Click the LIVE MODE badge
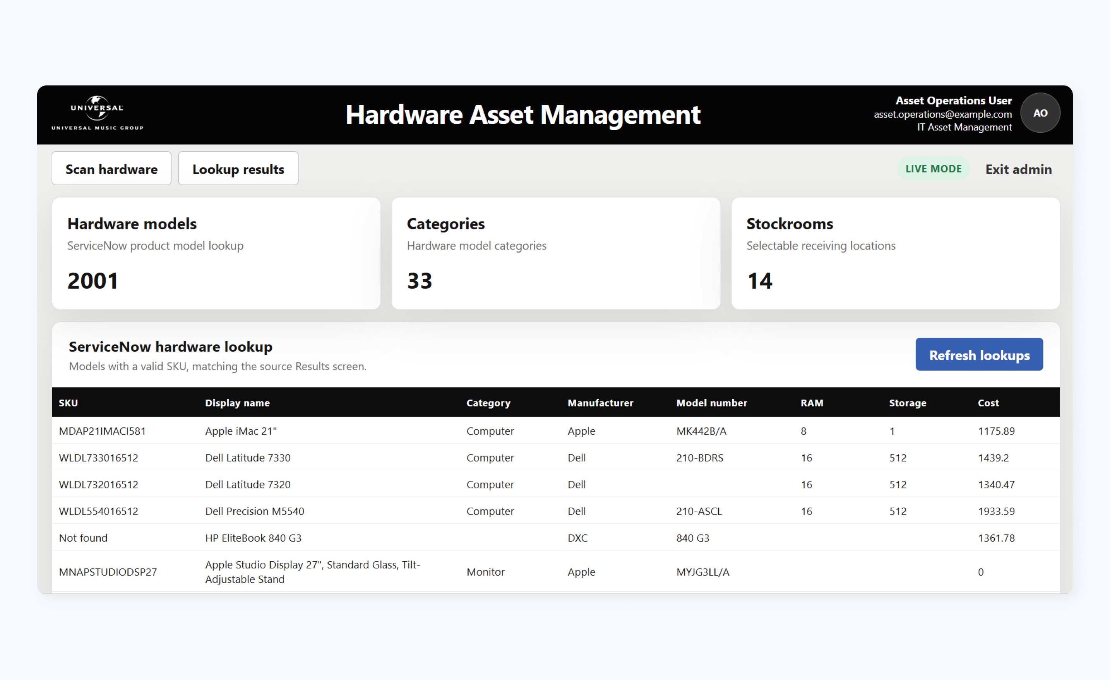1110x680 pixels. (x=934, y=169)
